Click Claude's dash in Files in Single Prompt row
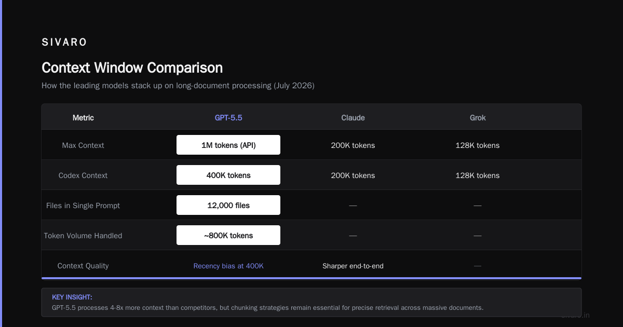This screenshot has height=327, width=623. click(353, 206)
